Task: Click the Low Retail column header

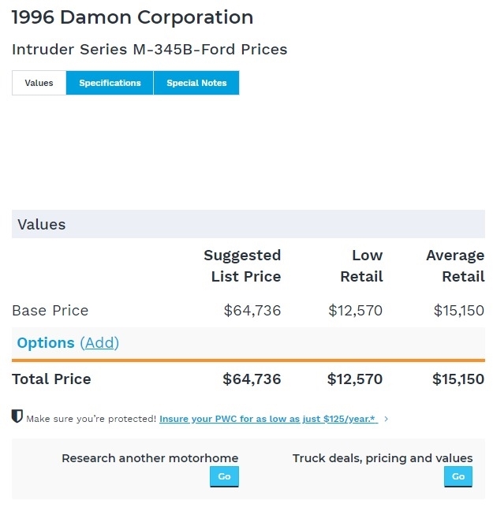Action: [361, 266]
